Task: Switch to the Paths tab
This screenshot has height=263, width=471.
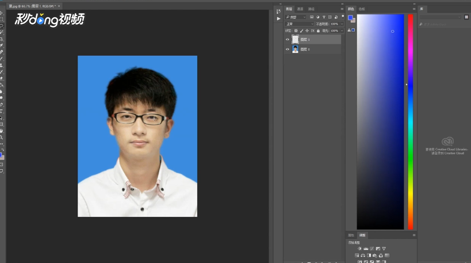Action: coord(311,9)
